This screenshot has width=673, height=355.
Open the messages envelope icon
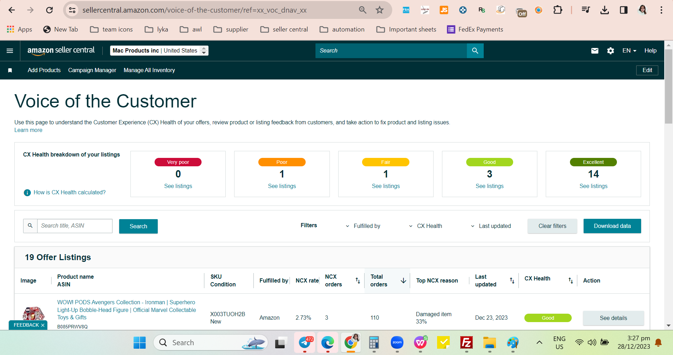coord(595,51)
